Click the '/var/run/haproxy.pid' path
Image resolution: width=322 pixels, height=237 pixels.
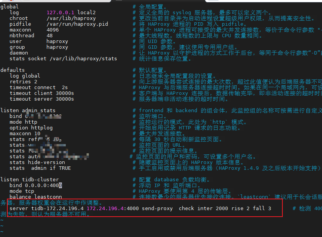click(x=77, y=24)
